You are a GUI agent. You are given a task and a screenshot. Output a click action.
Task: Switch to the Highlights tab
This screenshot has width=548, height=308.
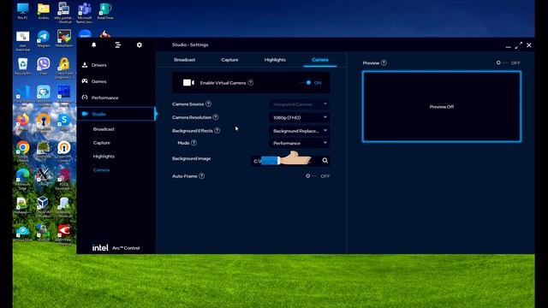275,60
